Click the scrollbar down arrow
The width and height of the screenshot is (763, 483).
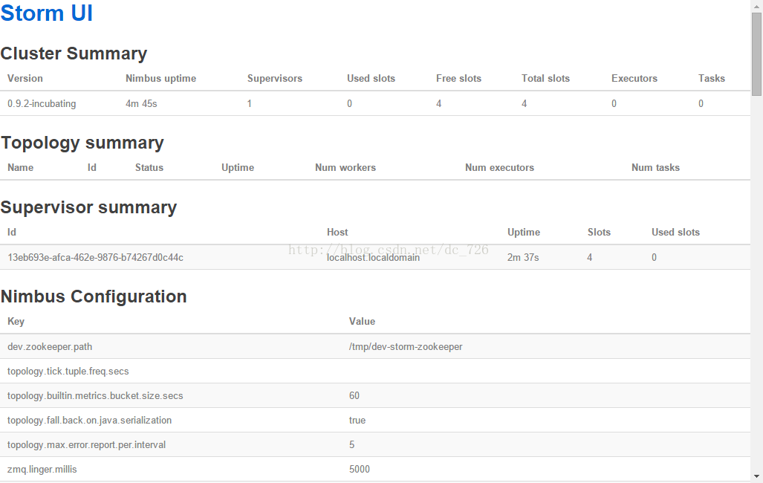click(756, 476)
